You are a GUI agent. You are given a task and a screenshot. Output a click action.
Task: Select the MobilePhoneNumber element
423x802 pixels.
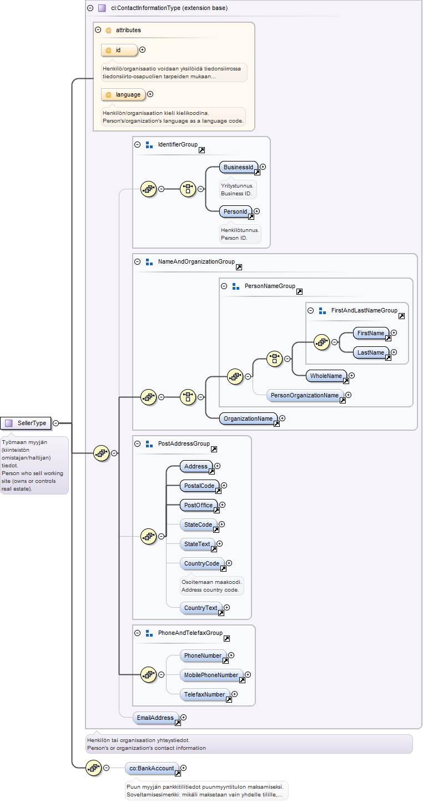click(211, 675)
